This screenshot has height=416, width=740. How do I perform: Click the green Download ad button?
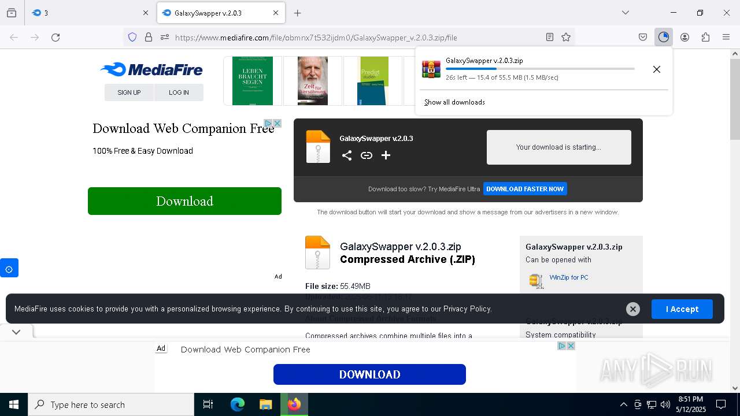(x=184, y=201)
